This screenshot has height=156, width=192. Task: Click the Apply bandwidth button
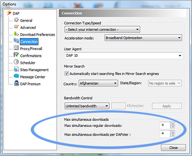(167, 106)
